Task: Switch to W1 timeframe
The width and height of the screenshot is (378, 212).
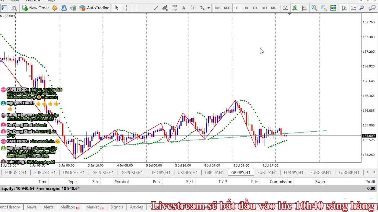Action: tap(265, 8)
